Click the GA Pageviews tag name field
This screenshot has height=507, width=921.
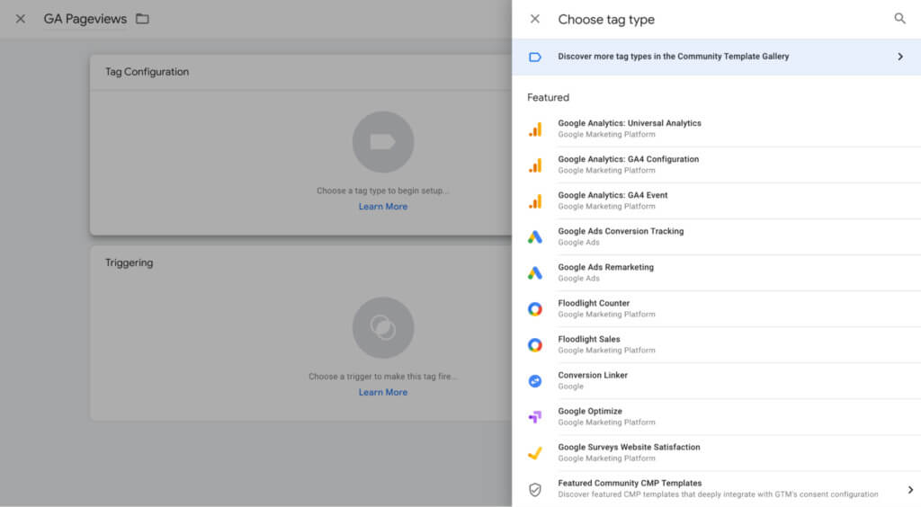coord(85,19)
